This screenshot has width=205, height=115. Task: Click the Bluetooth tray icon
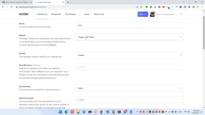(x=176, y=112)
